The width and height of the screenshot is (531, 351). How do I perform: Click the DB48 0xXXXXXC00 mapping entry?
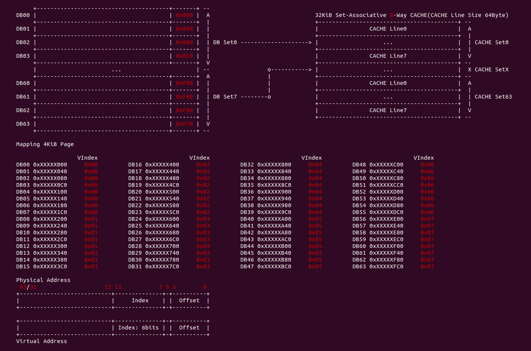(378, 165)
